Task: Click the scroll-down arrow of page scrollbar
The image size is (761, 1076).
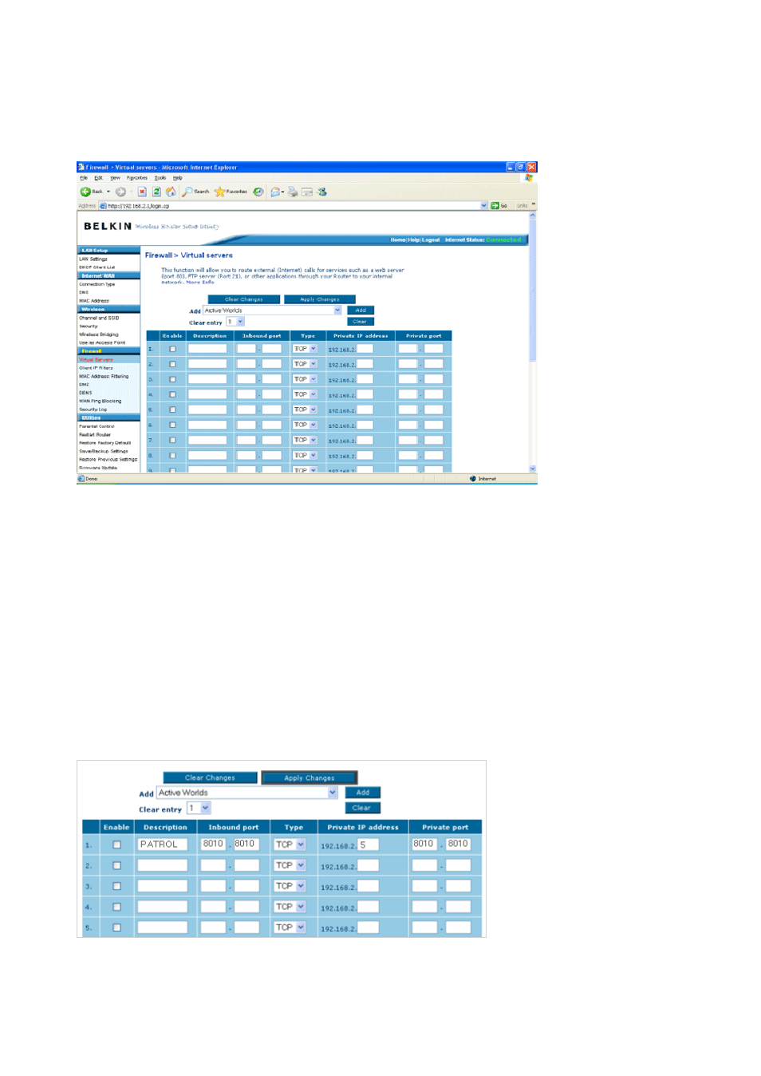Action: 533,469
